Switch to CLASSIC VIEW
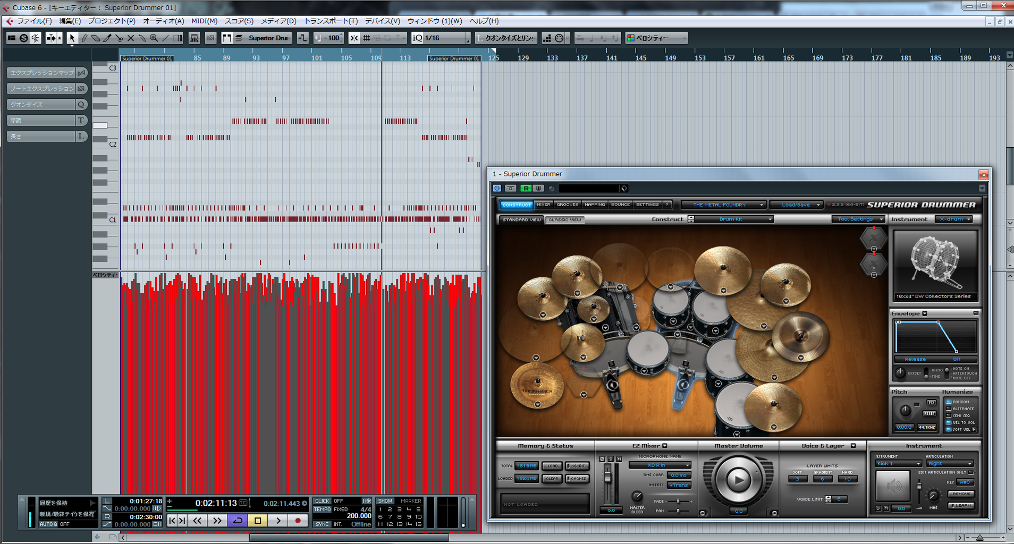Screen dimensions: 1014x544 [564, 219]
